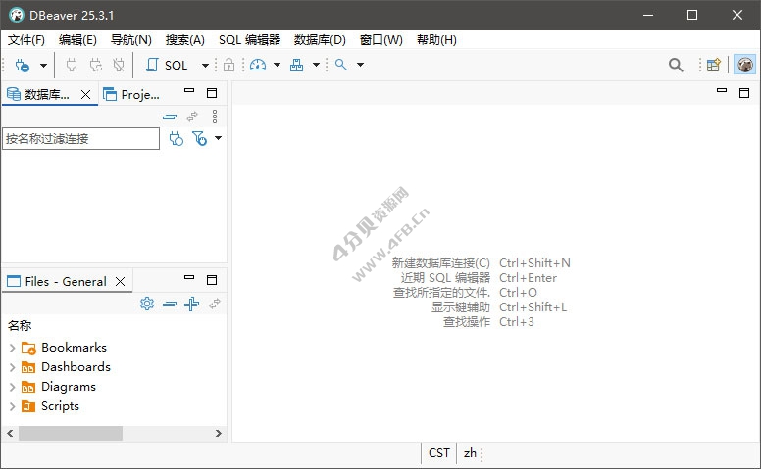Select the Scripts tree item

(x=60, y=406)
